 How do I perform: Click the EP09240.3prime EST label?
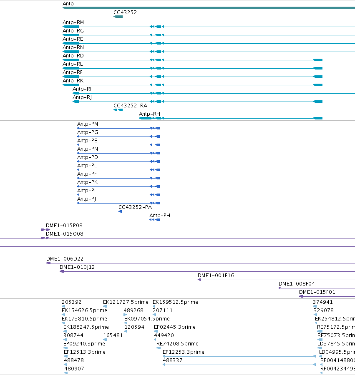click(84, 344)
